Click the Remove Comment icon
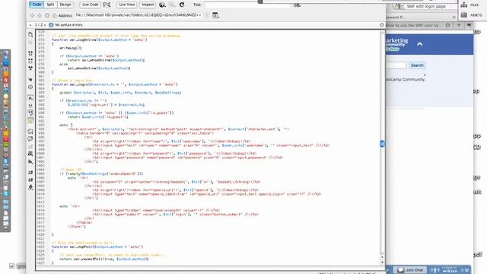This screenshot has width=487, height=274. (x=30, y=139)
